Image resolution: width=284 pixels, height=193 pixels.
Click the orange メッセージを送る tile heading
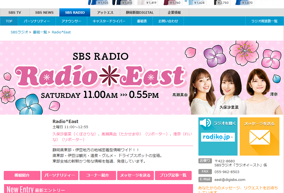[x=259, y=124]
